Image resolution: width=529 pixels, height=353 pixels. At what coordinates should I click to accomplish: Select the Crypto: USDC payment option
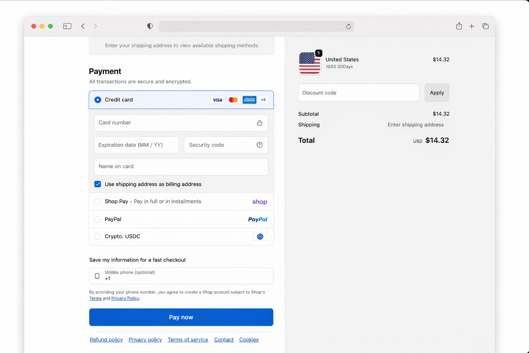[97, 237]
